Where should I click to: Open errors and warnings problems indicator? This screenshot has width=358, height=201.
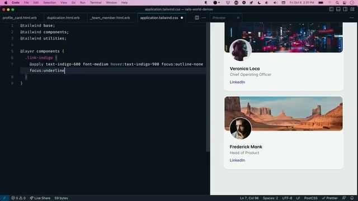18,198
